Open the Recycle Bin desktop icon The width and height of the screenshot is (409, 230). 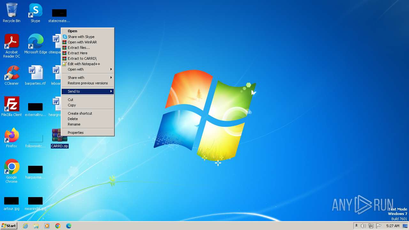(x=12, y=13)
